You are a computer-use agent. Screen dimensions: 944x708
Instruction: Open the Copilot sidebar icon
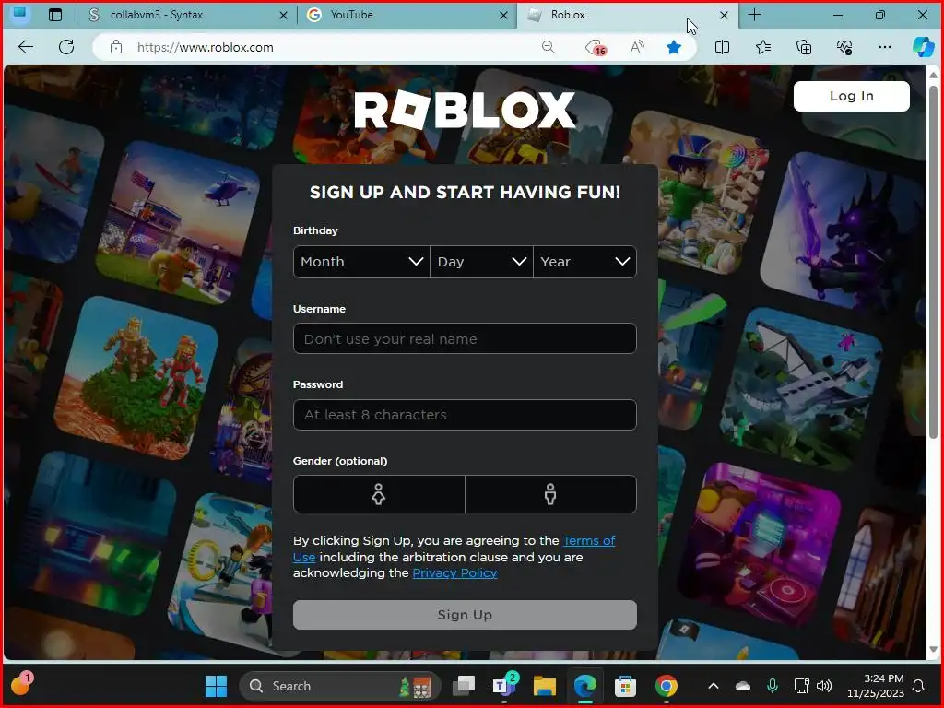coord(923,47)
